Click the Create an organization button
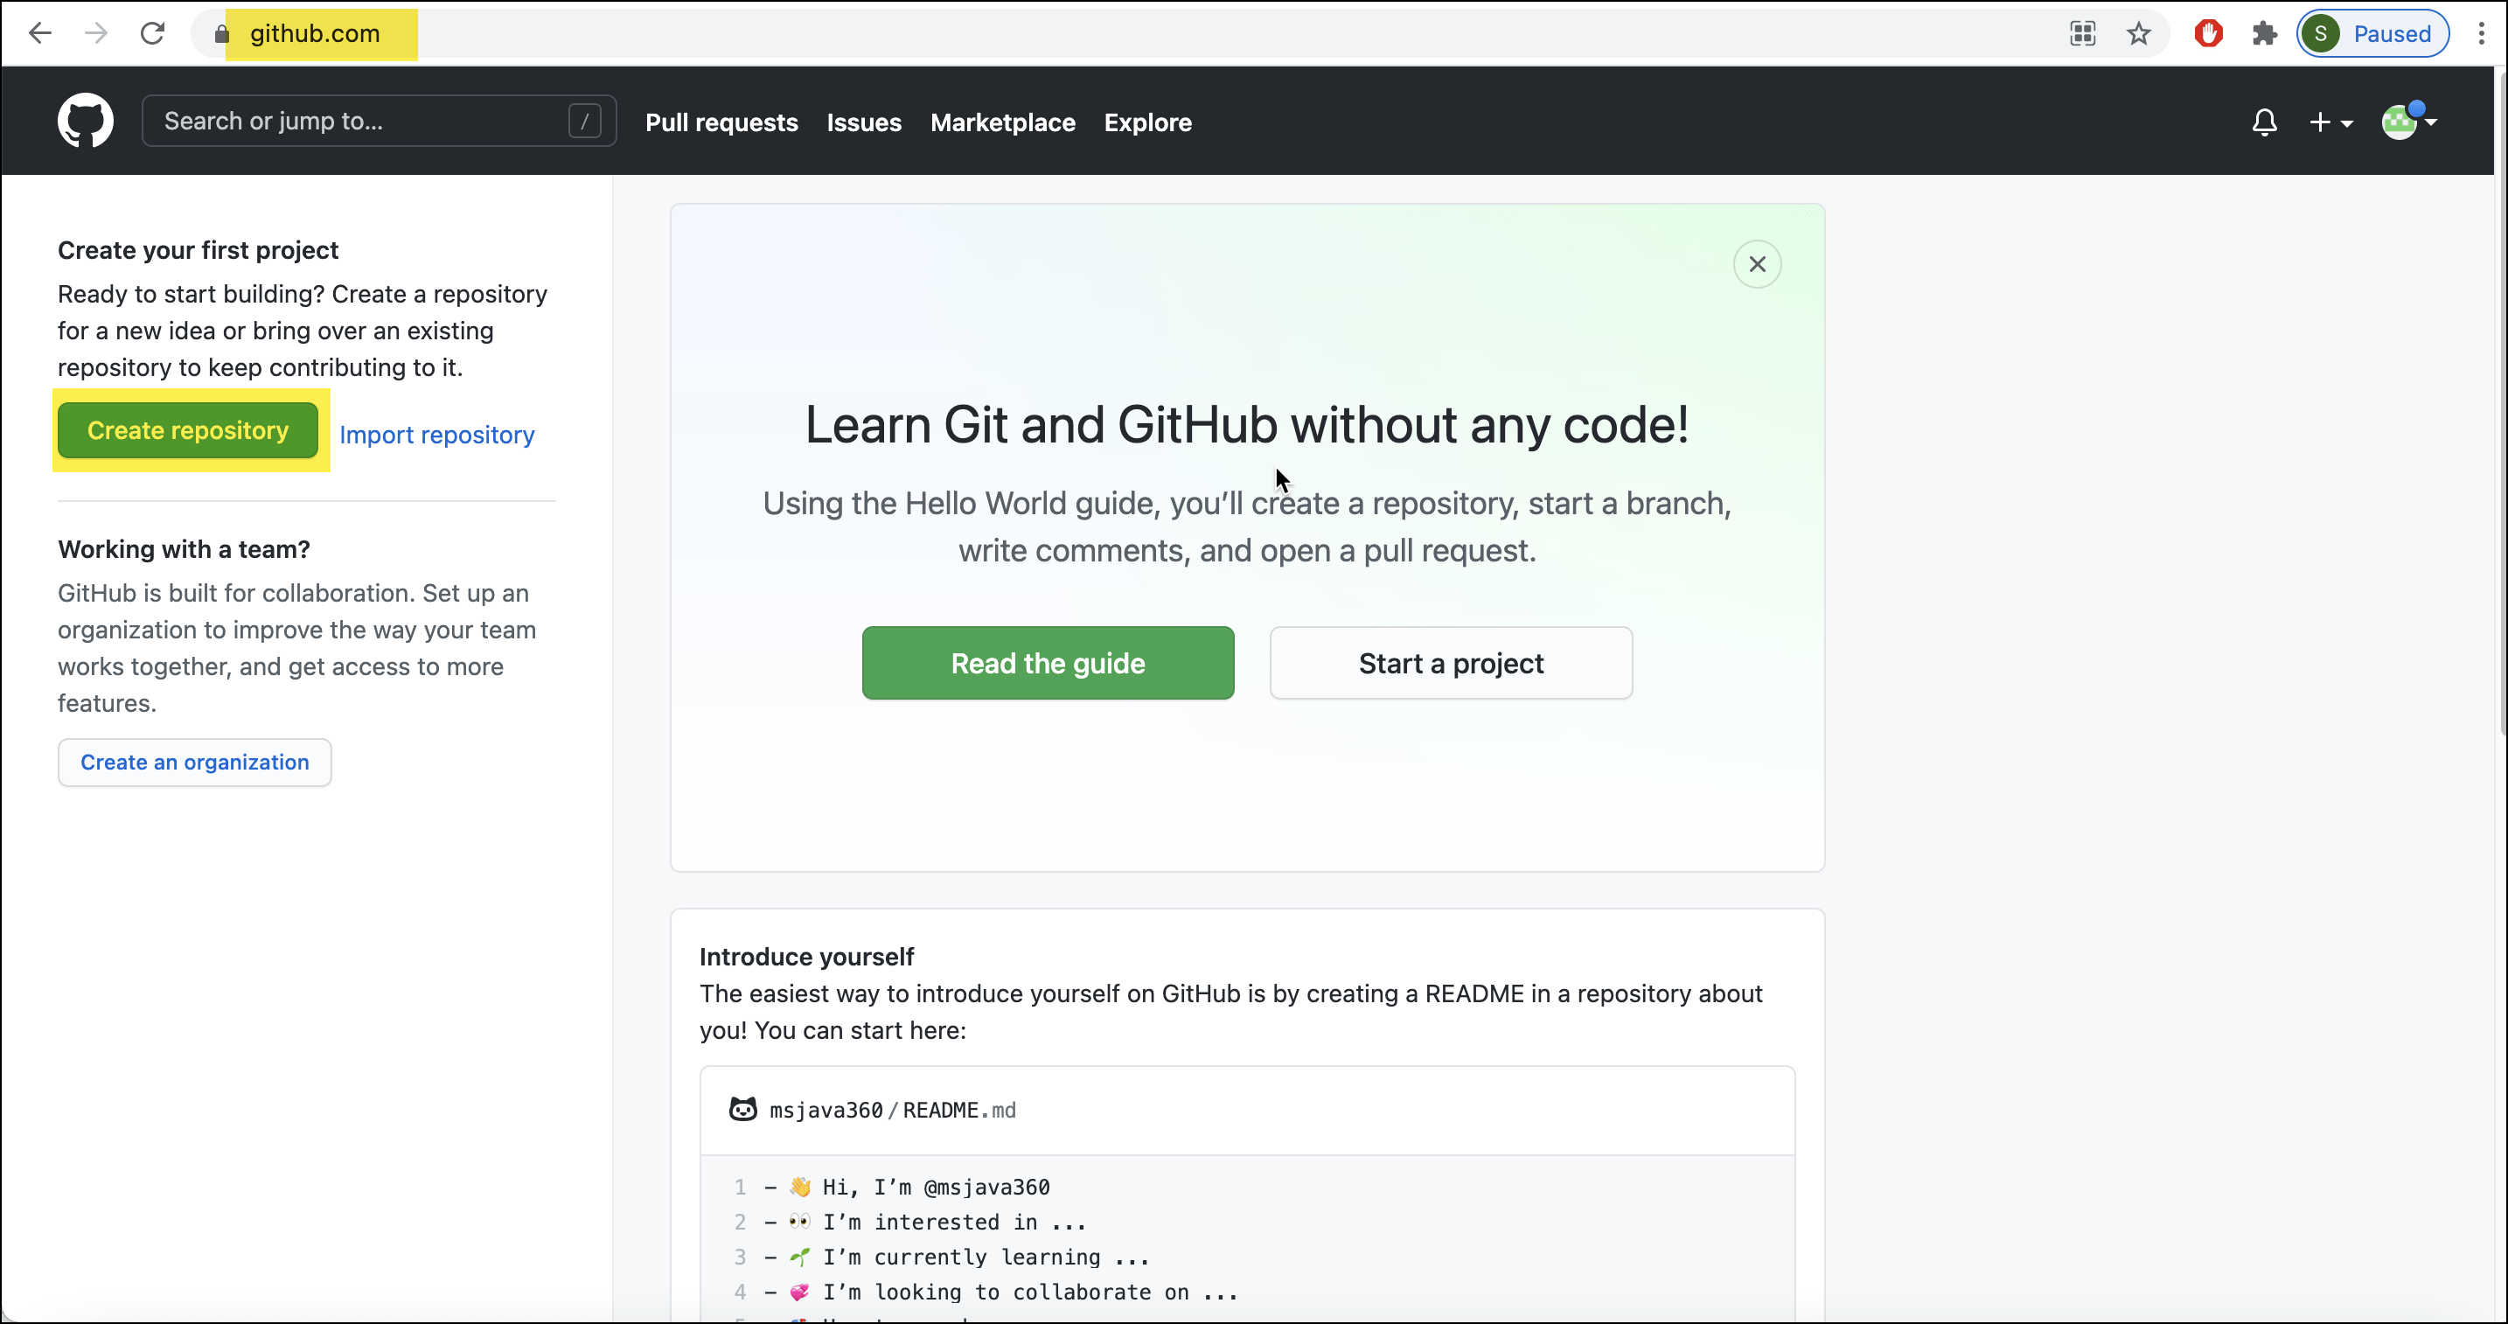Screen dimensions: 2508x1324 [195, 763]
